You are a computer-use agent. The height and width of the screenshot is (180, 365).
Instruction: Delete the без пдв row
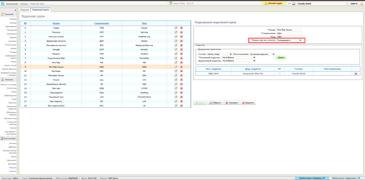181,88
